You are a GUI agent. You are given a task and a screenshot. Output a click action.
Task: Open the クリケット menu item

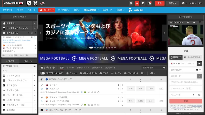point(8,10)
